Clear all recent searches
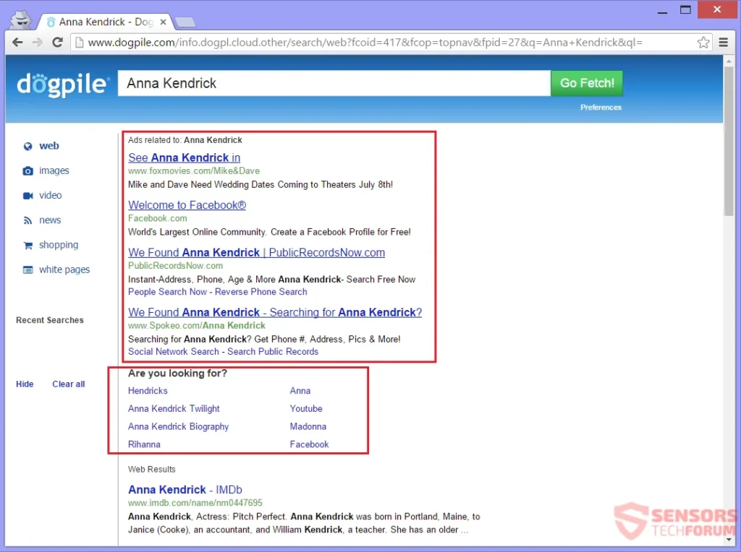Image resolution: width=741 pixels, height=552 pixels. click(x=68, y=384)
